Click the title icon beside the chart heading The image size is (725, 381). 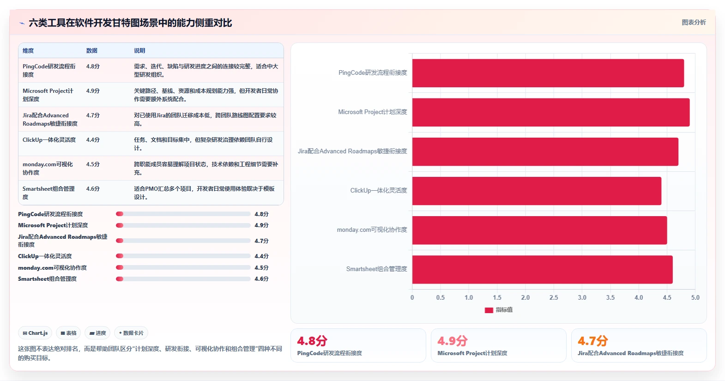click(x=22, y=23)
